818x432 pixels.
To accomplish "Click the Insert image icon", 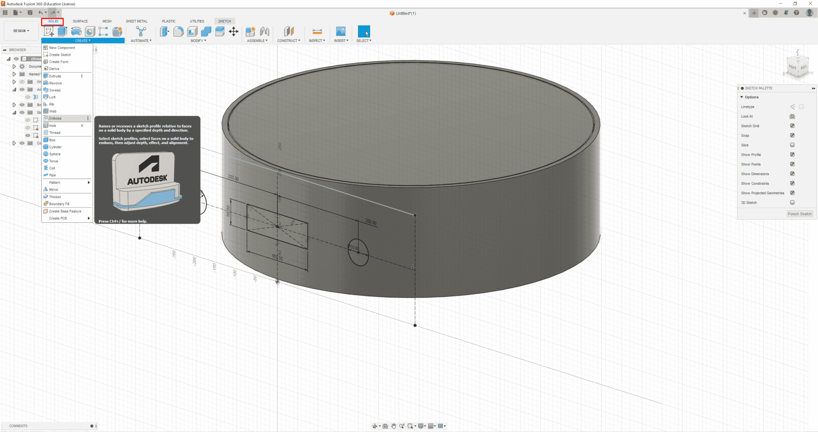I will [341, 32].
